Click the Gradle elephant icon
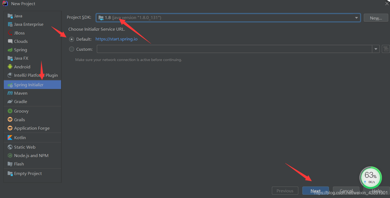The height and width of the screenshot is (198, 390). 10,102
